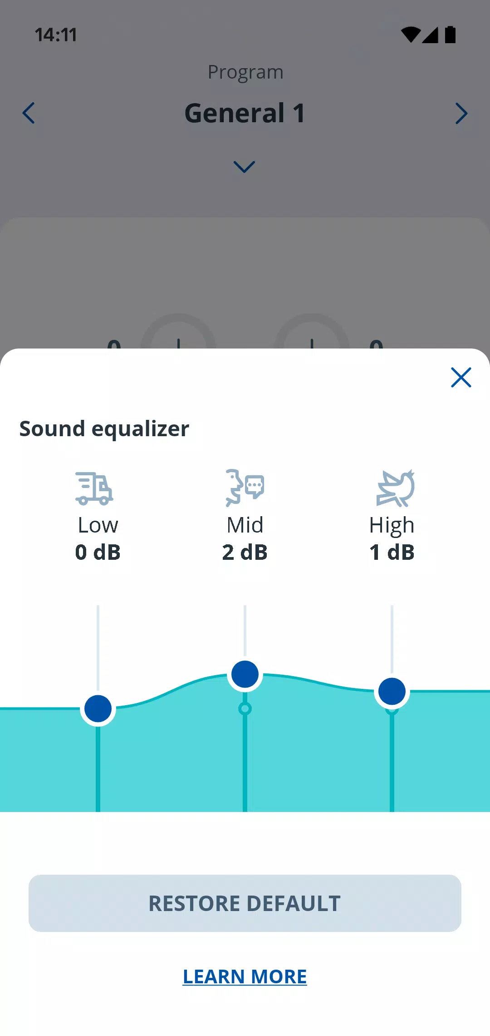The image size is (490, 1036).
Task: Select the General 1 program title
Action: click(x=245, y=113)
